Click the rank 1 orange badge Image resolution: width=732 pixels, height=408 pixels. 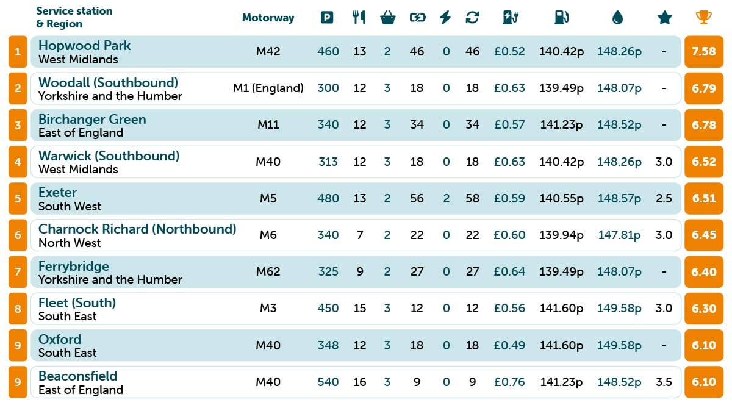[18, 52]
